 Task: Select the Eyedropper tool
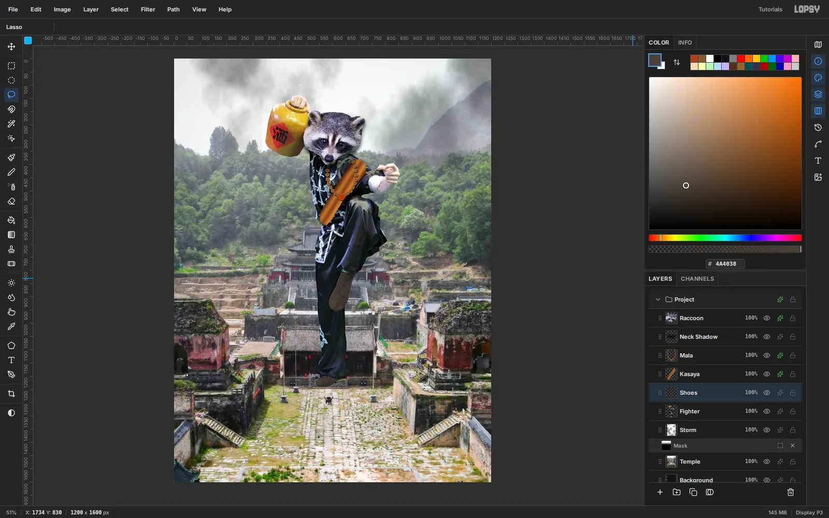(x=11, y=326)
